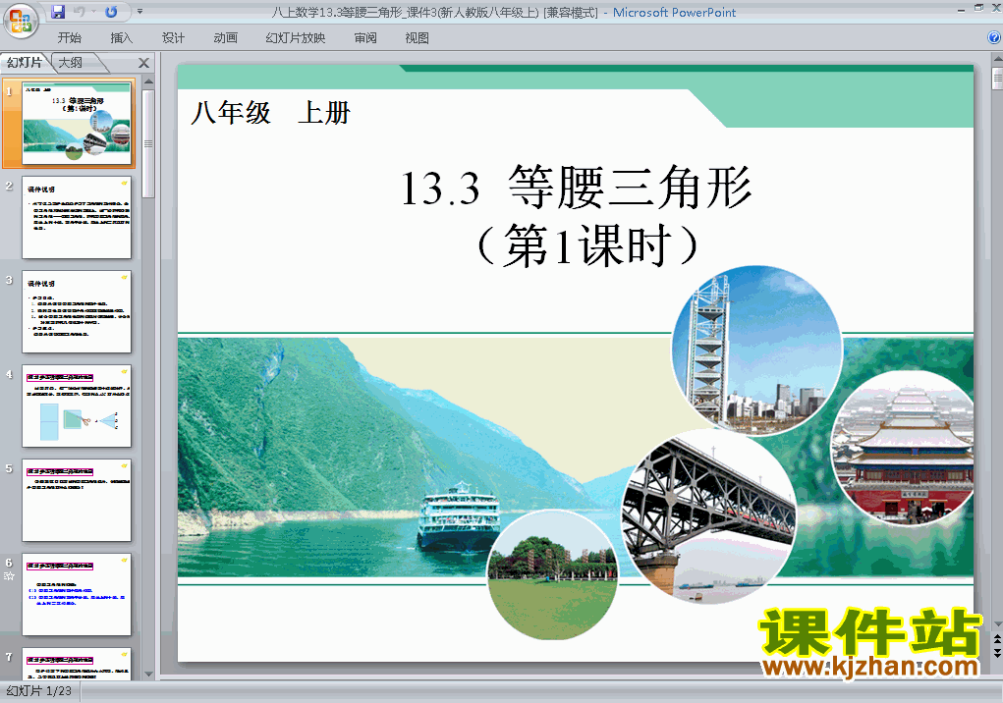Open the 开始 ribbon tab
The image size is (1003, 703).
point(69,37)
